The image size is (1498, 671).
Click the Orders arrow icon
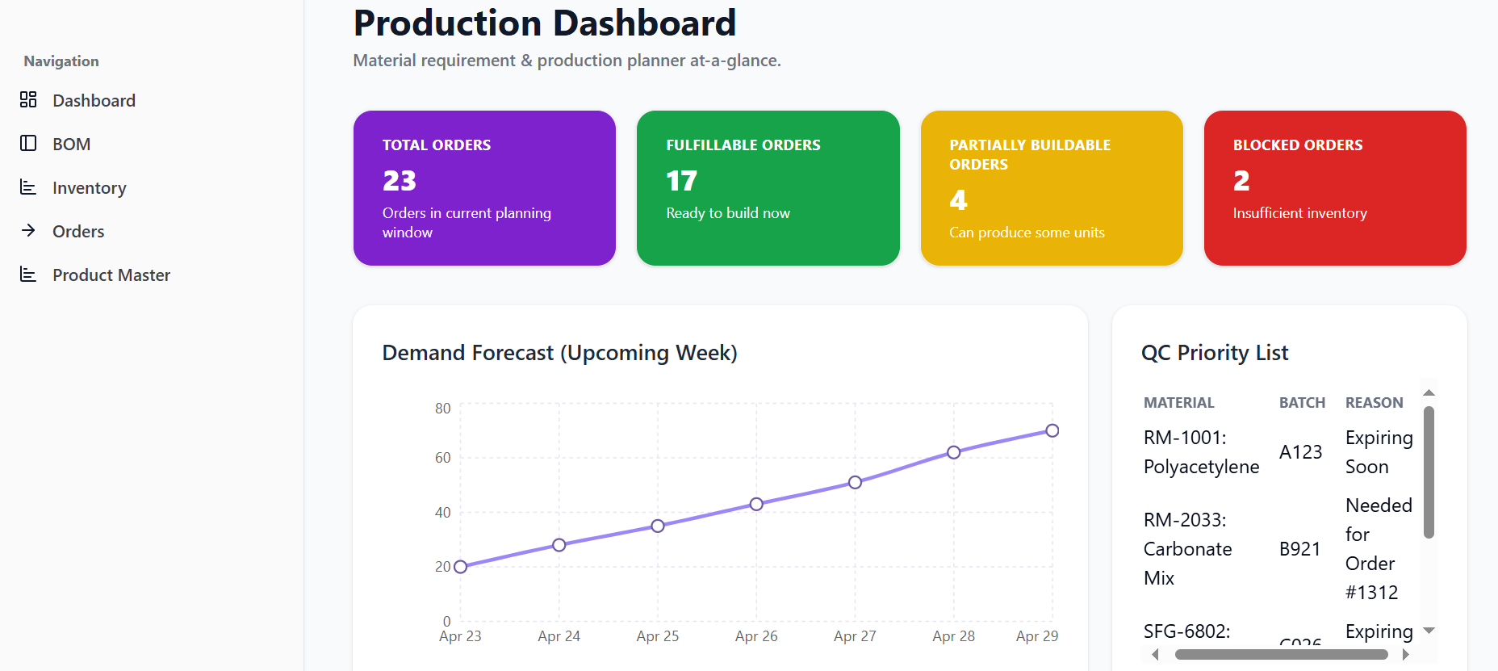[28, 230]
